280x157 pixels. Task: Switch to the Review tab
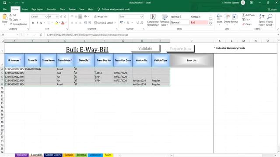click(72, 9)
